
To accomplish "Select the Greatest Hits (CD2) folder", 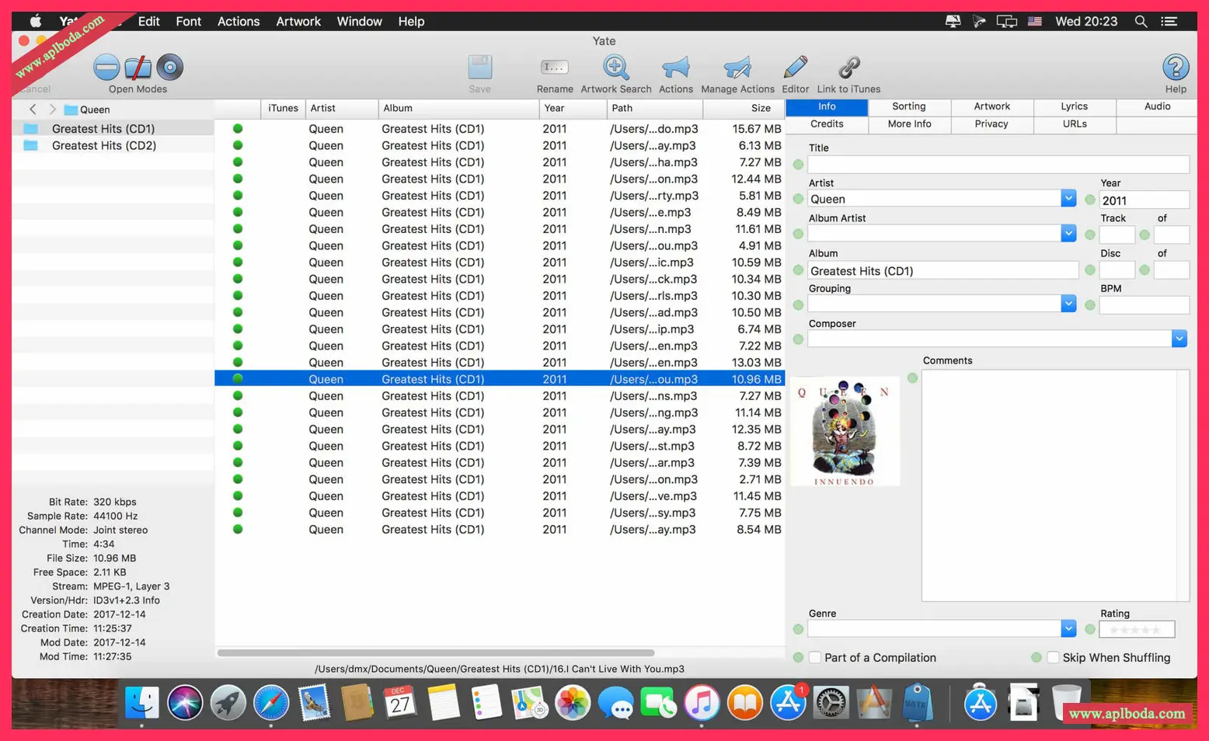I will pos(103,146).
